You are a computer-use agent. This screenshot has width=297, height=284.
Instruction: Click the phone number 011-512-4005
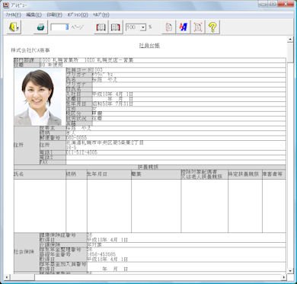(81, 152)
